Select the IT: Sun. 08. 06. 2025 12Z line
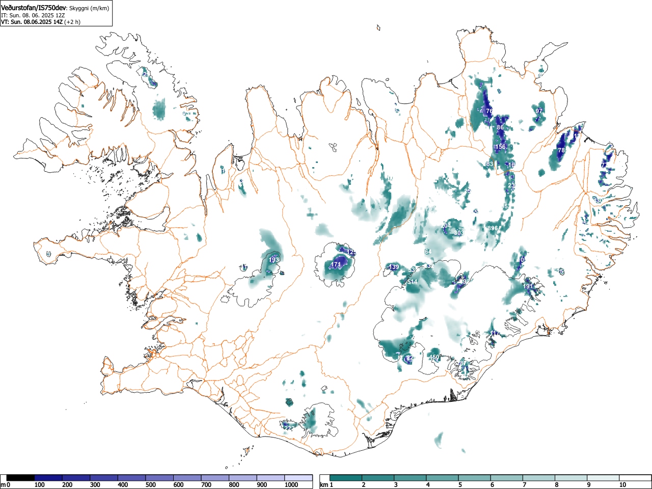Viewport: 652px width, 489px height. (x=33, y=15)
